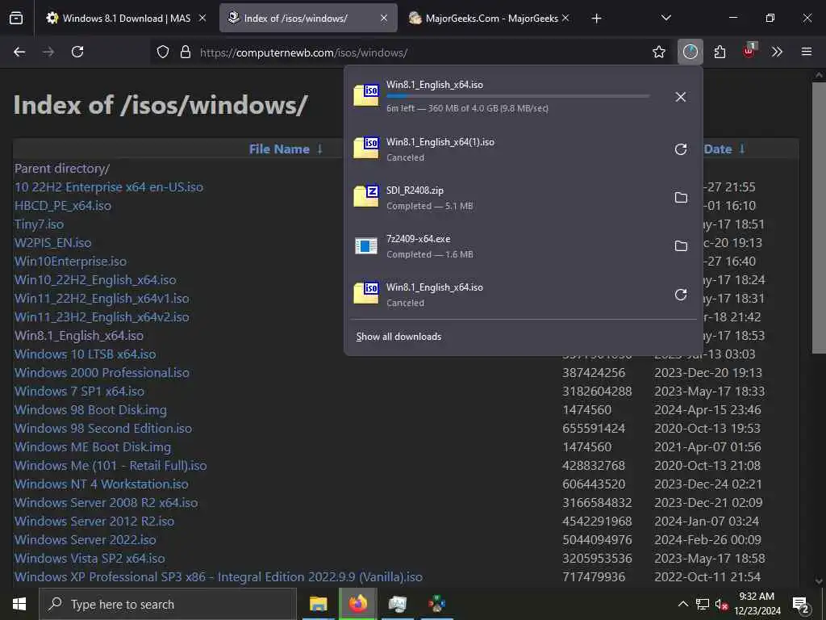The image size is (826, 620).
Task: Open the uBlock Origin extension icon
Action: (749, 51)
